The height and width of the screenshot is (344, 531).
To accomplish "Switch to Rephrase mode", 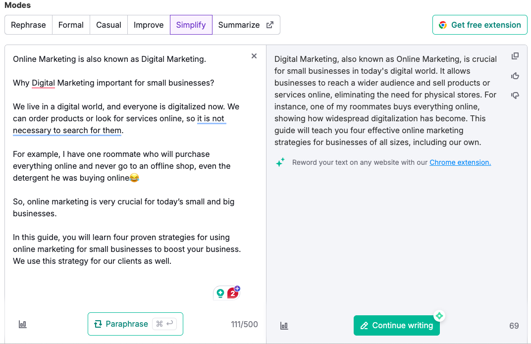I will (x=28, y=24).
